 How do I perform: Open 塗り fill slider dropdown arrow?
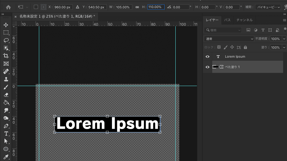pos(284,47)
